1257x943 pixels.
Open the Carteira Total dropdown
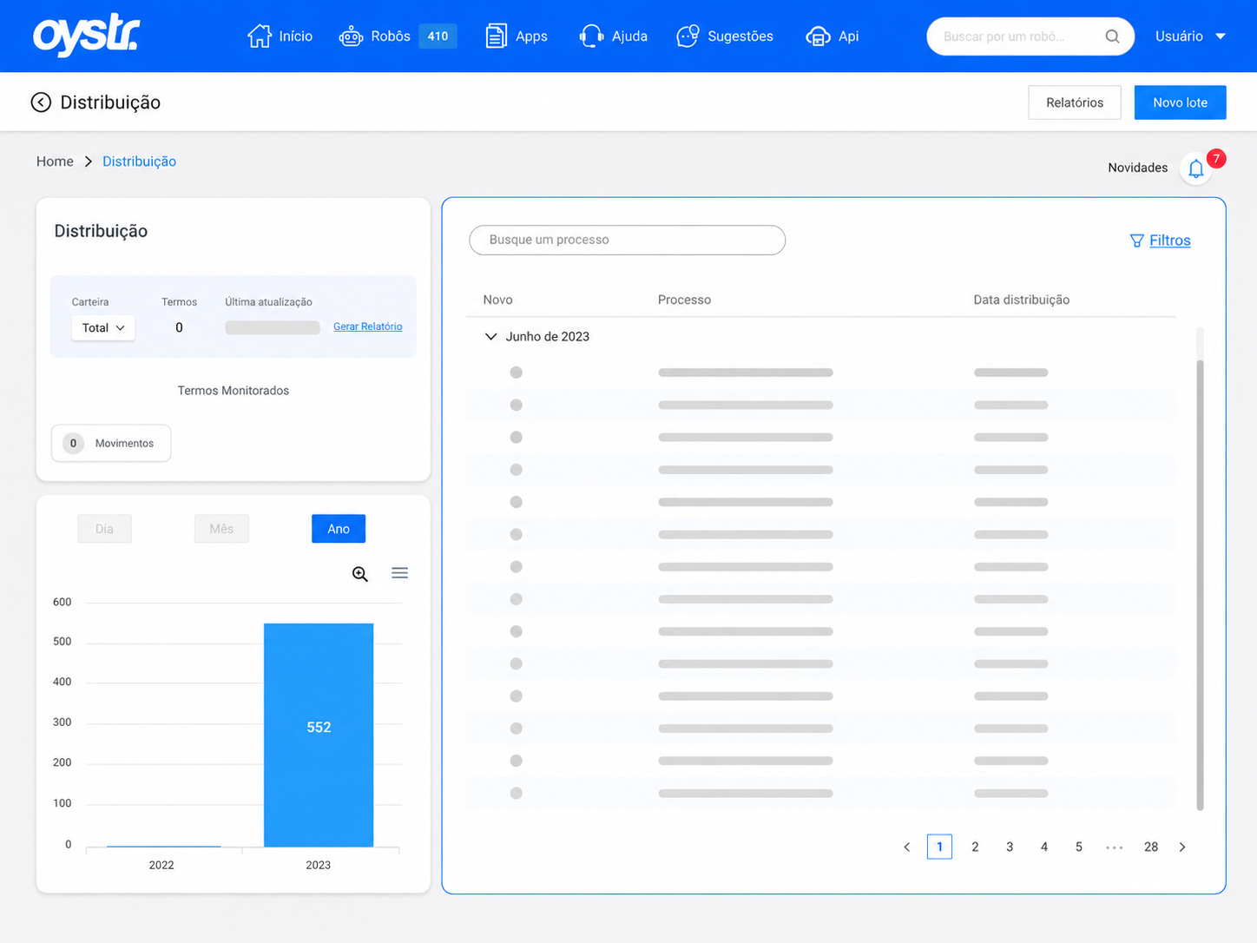click(x=103, y=327)
